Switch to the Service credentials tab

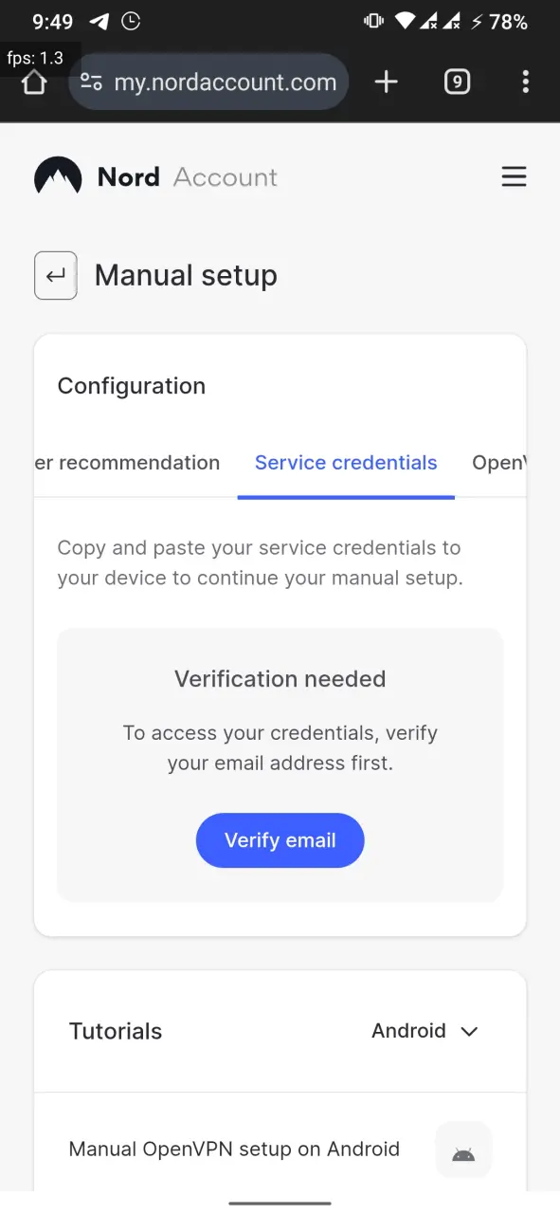coord(346,463)
